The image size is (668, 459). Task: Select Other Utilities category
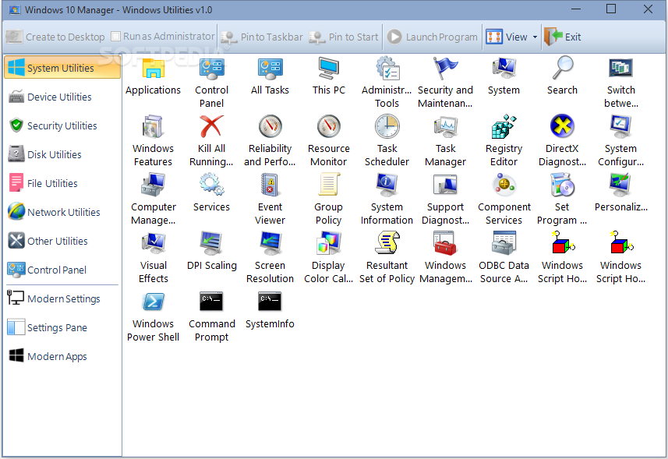[x=62, y=241]
